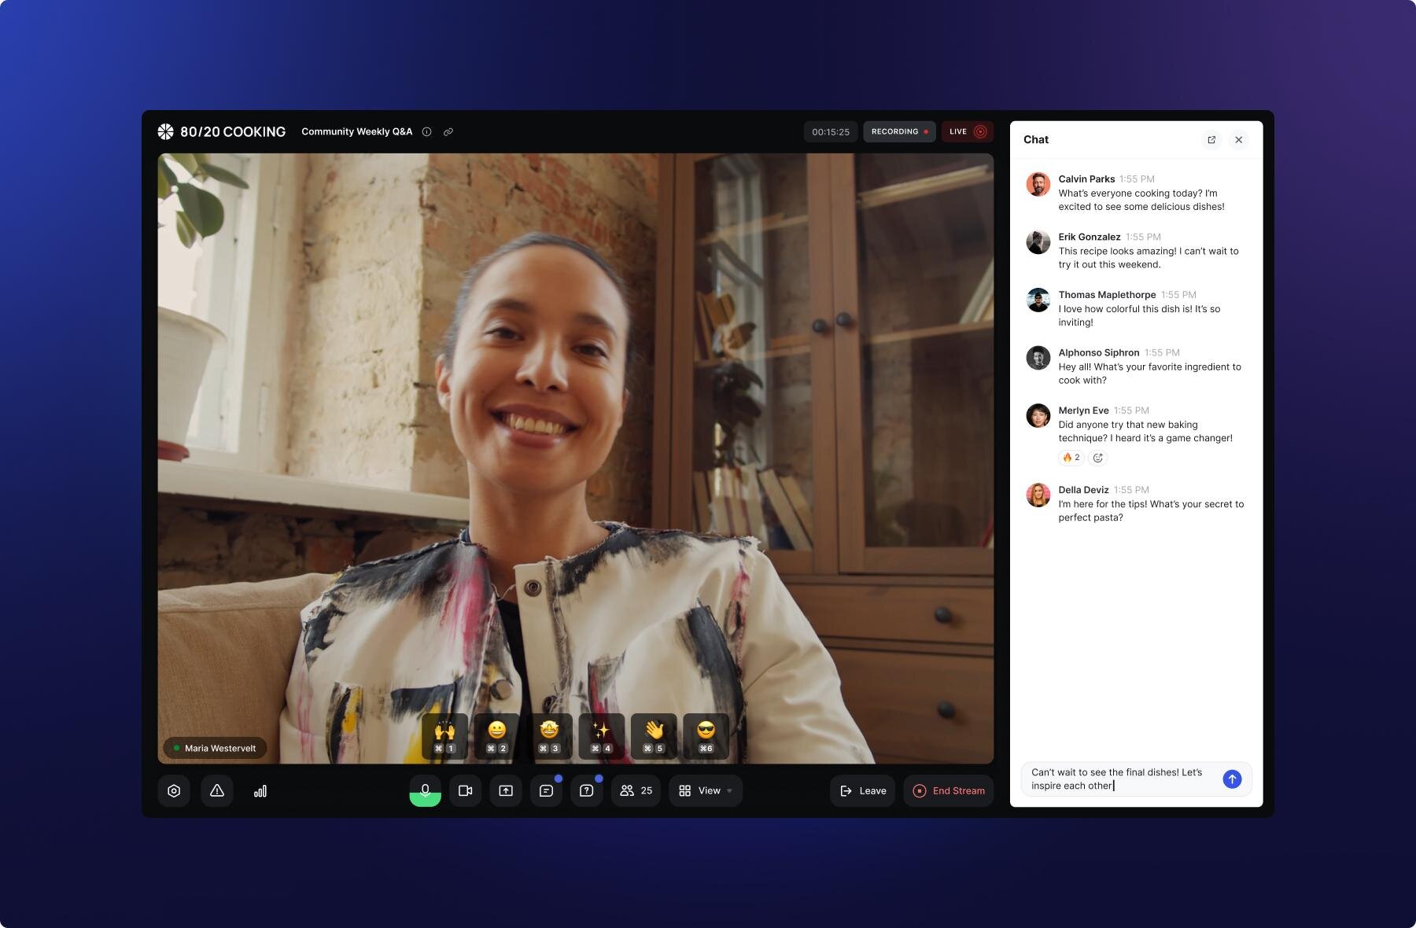Click the name Calvin Parks
This screenshot has width=1416, height=928.
[x=1086, y=179]
